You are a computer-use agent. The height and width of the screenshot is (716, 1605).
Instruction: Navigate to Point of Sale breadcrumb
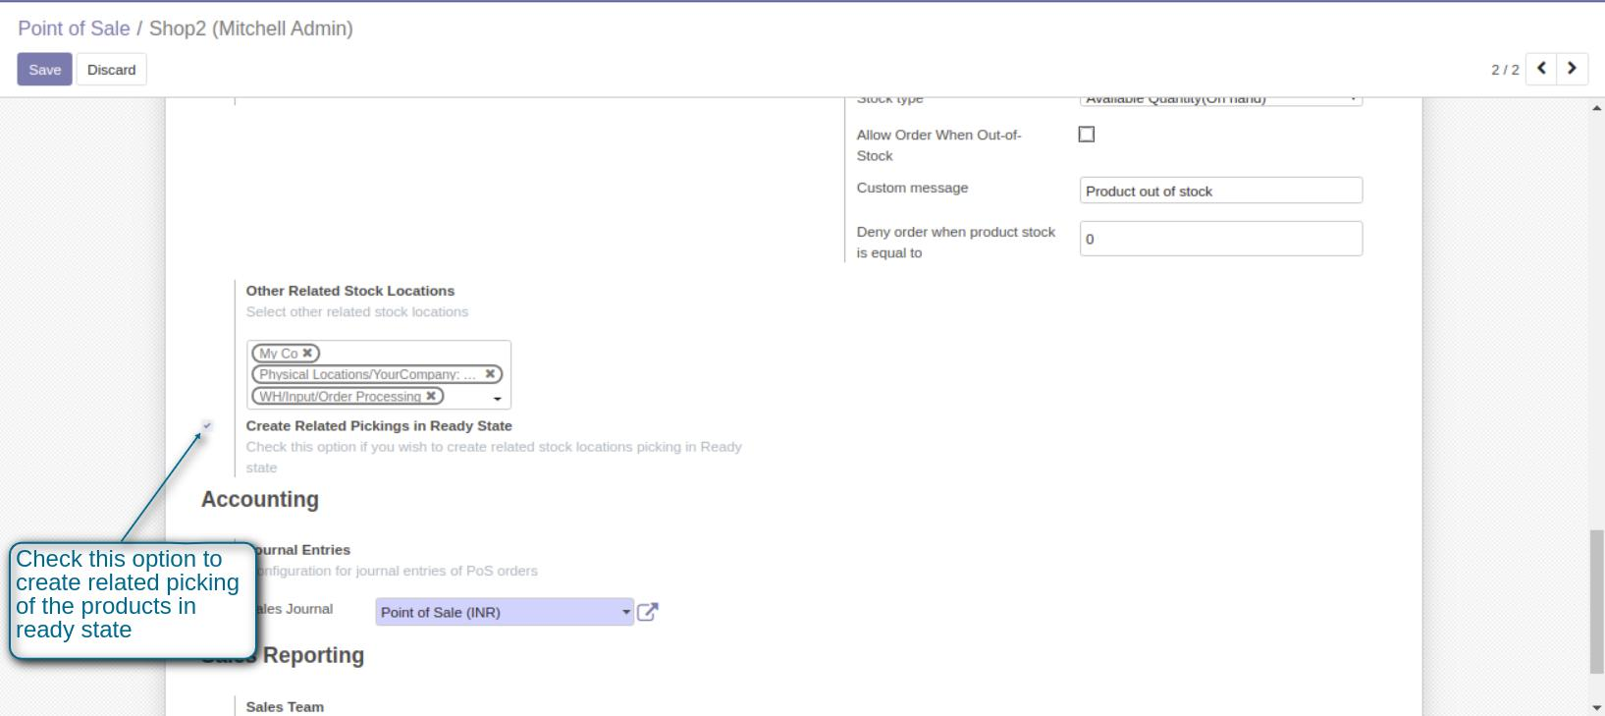(74, 28)
